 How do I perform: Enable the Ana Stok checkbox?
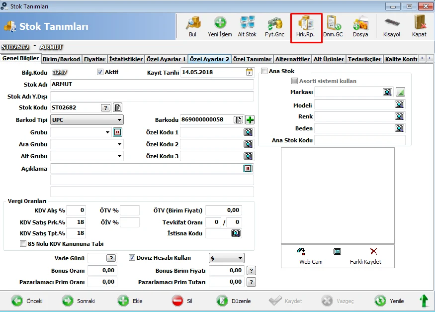pyautogui.click(x=264, y=71)
